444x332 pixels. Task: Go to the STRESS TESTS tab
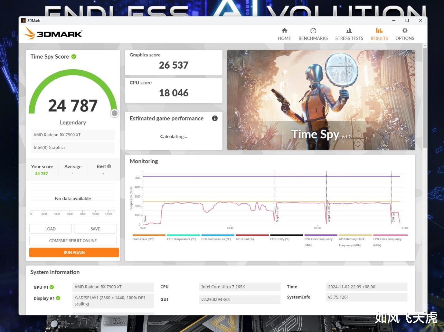point(349,34)
